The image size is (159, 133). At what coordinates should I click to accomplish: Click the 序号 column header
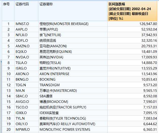click(x=8, y=11)
